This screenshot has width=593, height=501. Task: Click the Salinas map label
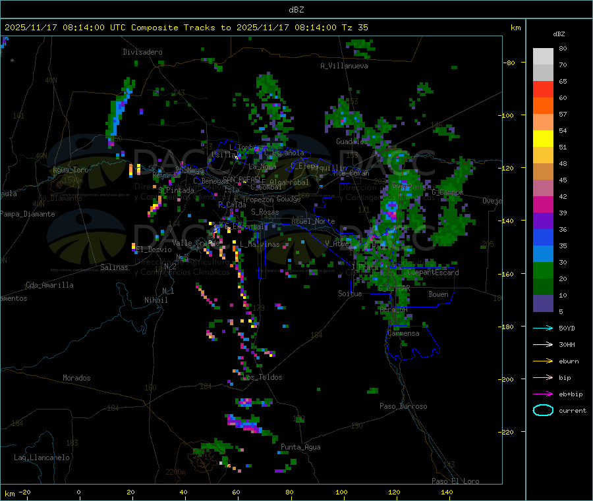point(114,267)
